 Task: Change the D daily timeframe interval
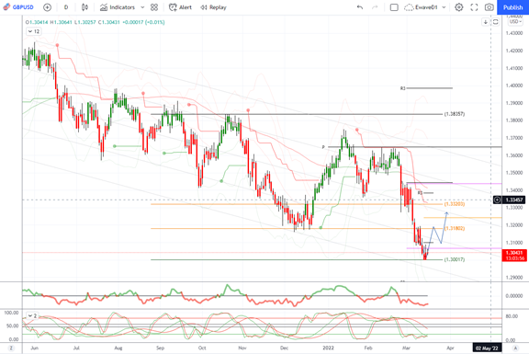coord(66,7)
